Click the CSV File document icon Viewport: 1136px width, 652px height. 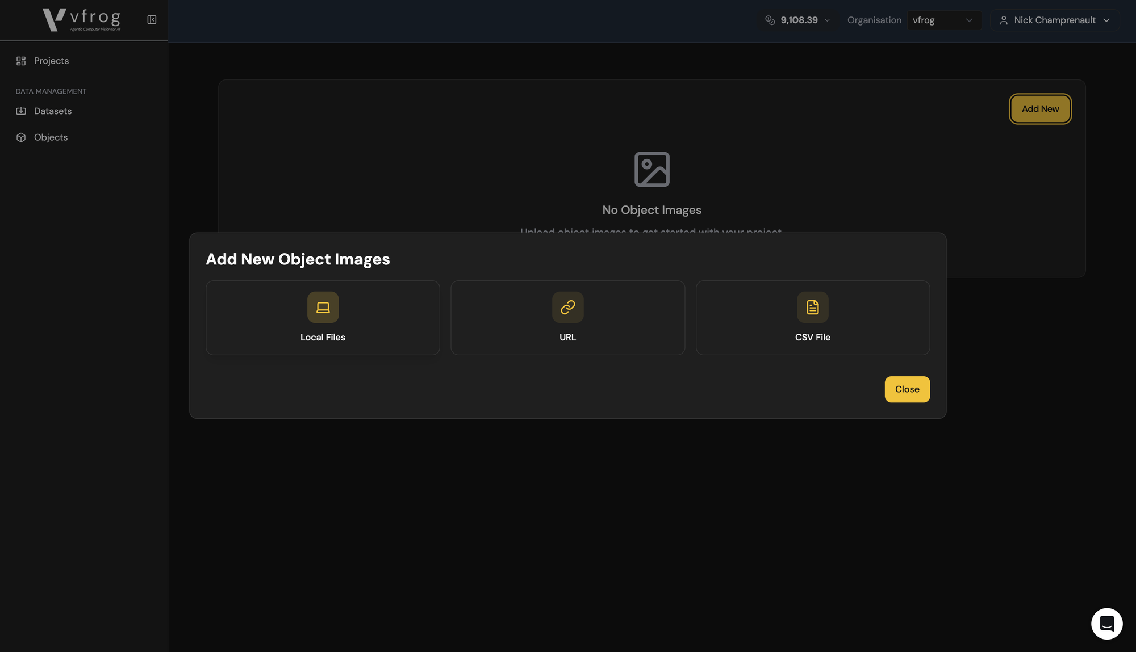(x=812, y=307)
